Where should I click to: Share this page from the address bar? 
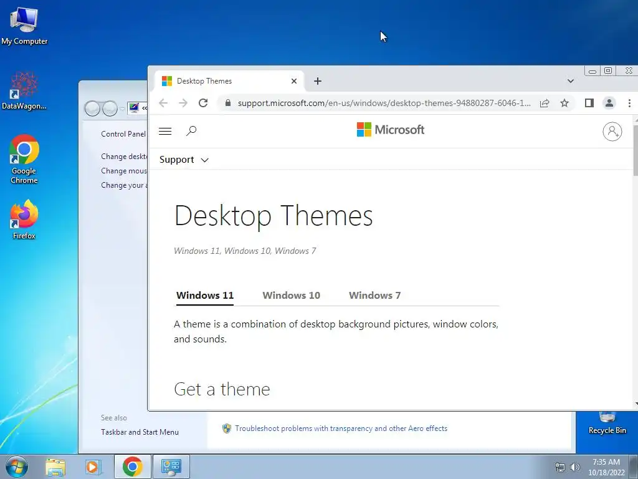545,103
